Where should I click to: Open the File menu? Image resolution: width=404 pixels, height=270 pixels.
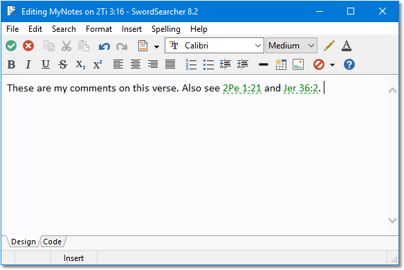[x=12, y=29]
